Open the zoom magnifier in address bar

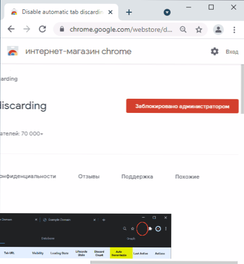[183, 30]
